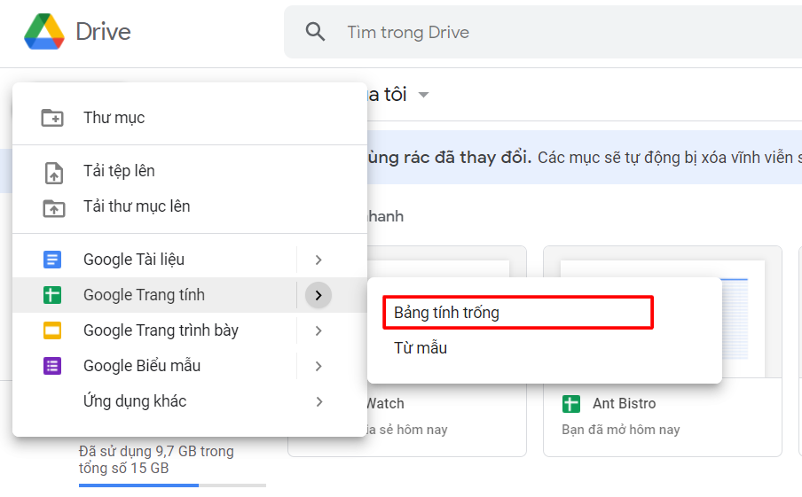
Task: Click the green Google Trang tính icon
Action: tap(52, 295)
